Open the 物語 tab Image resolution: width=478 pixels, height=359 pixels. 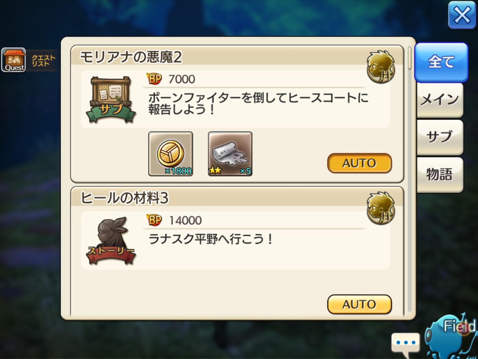[440, 175]
